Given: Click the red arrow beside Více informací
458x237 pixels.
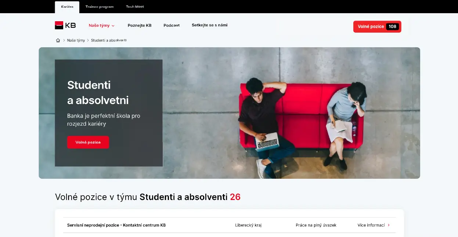Looking at the screenshot, I should (x=389, y=225).
